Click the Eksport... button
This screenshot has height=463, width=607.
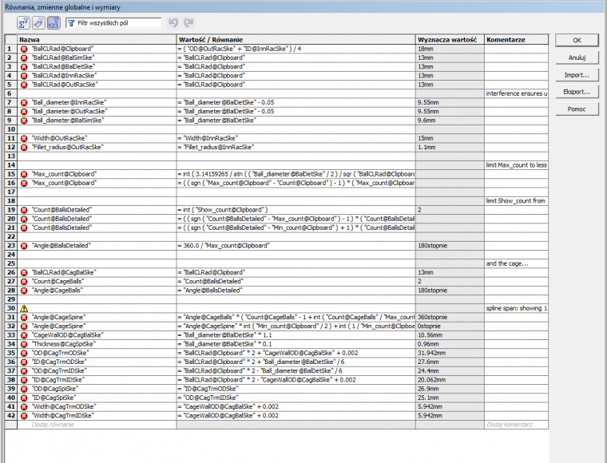click(577, 92)
